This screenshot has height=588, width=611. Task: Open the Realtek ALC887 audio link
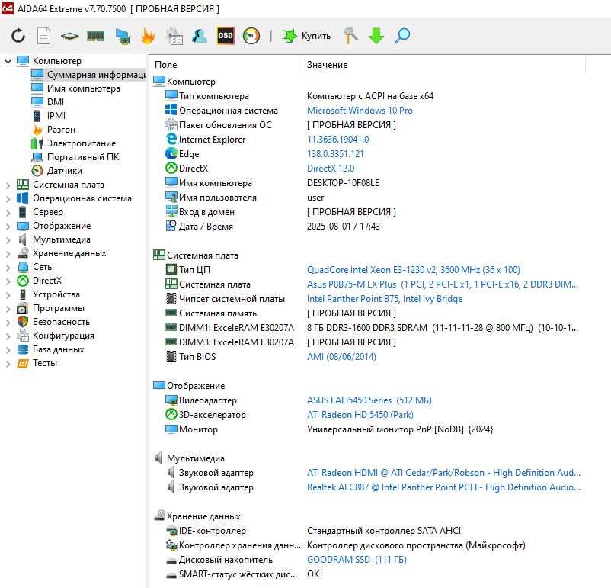443,487
